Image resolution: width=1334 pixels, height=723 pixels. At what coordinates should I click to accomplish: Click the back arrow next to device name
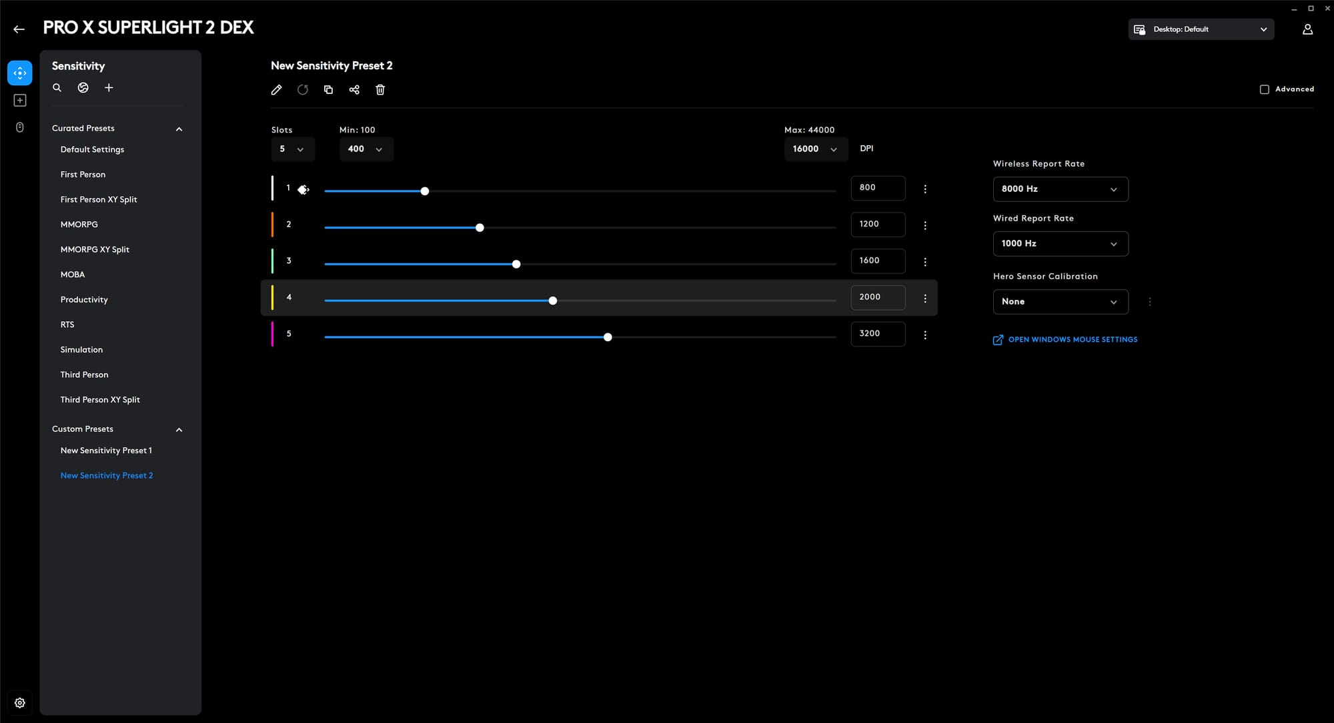[x=19, y=29]
